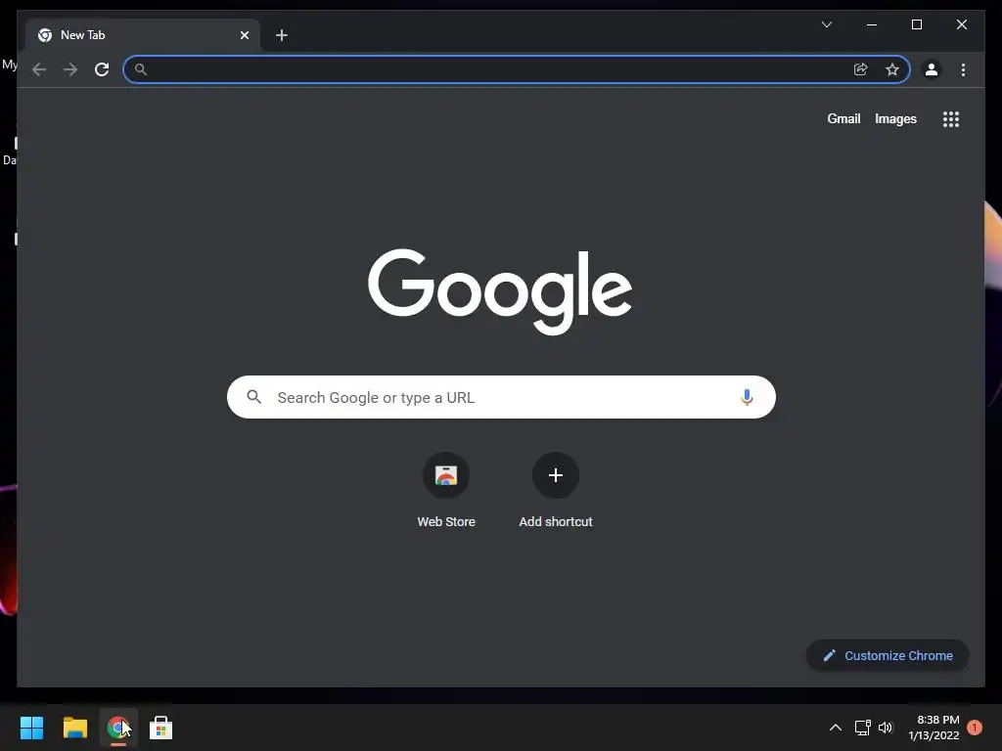Open File Explorer from the taskbar
The width and height of the screenshot is (1002, 751).
(x=74, y=728)
